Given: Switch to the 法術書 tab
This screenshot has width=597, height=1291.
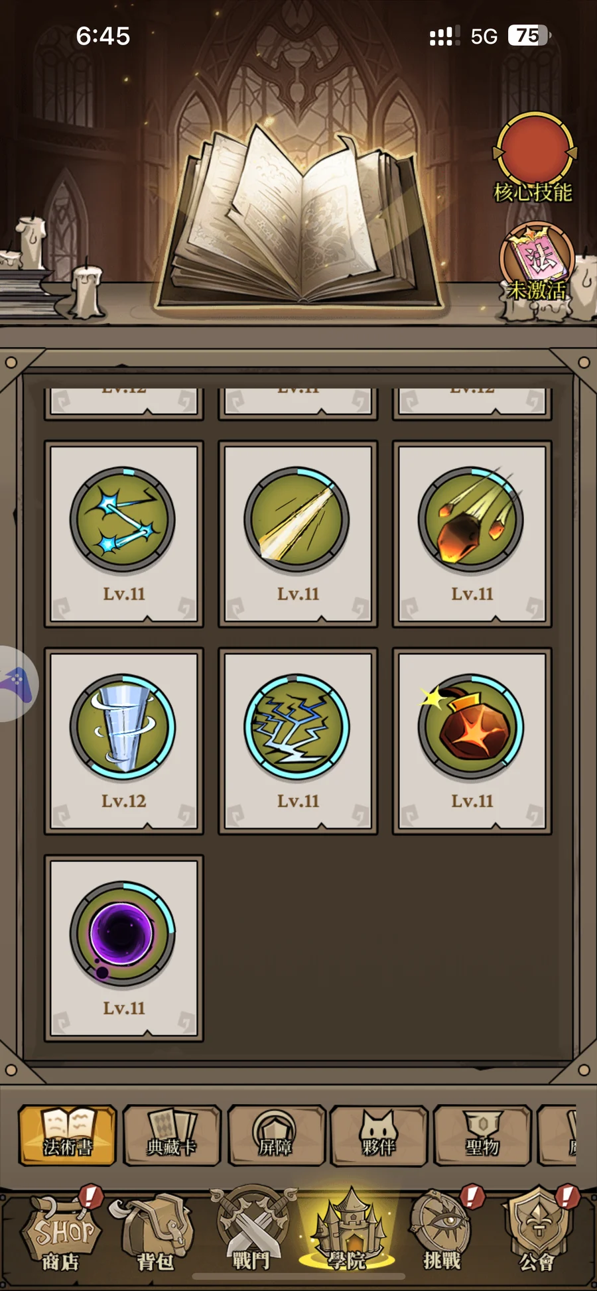Looking at the screenshot, I should (x=68, y=1135).
